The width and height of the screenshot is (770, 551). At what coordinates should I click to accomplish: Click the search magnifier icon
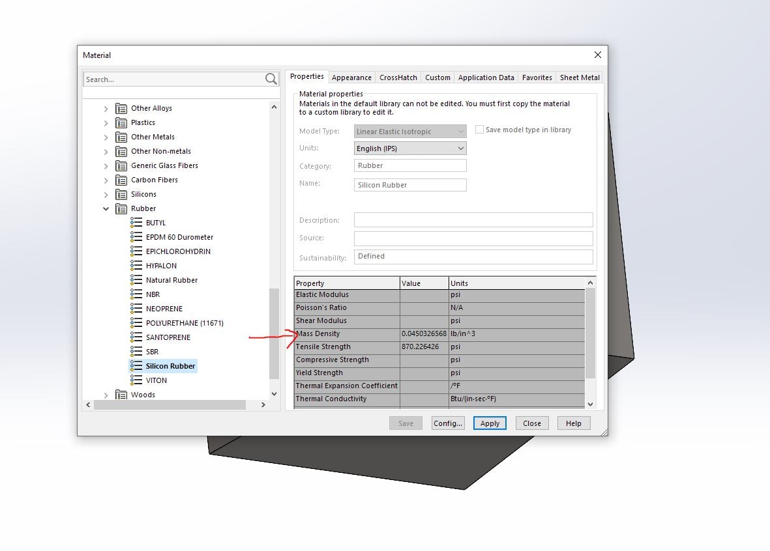point(271,79)
